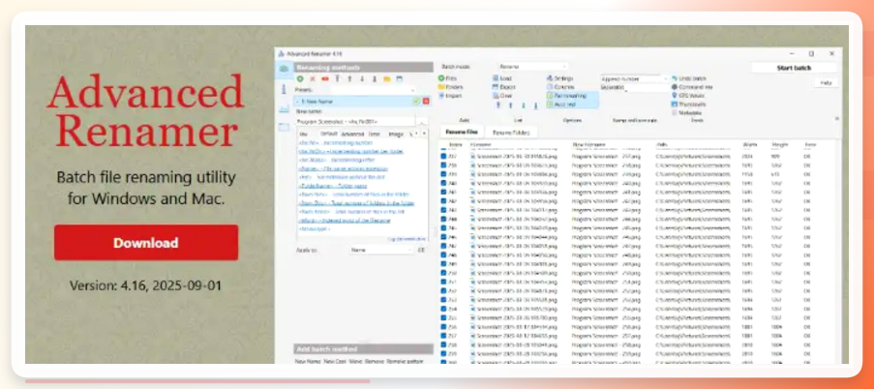
Task: Click the New Filename column header
Action: coord(588,145)
